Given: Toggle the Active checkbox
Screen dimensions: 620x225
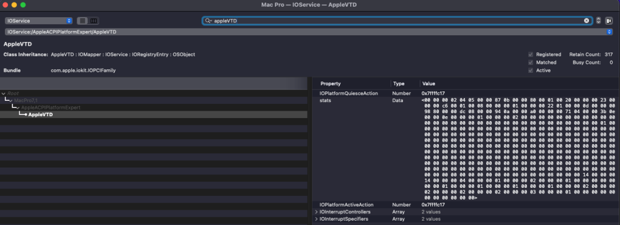Looking at the screenshot, I should coord(531,70).
